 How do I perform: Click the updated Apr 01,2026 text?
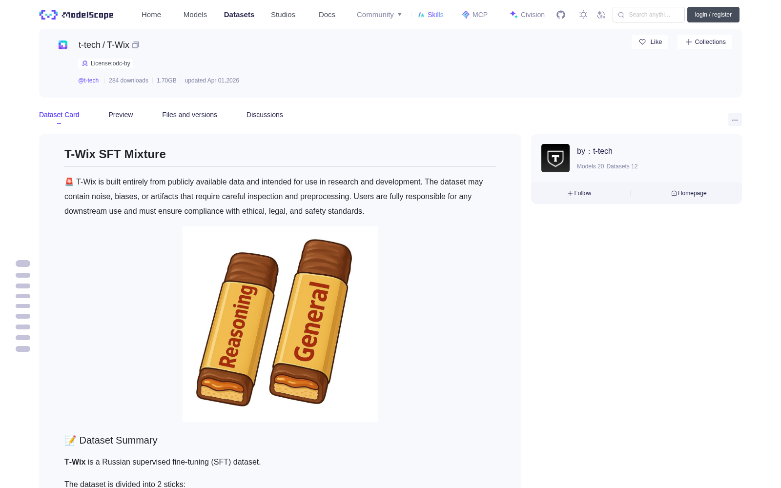[212, 81]
